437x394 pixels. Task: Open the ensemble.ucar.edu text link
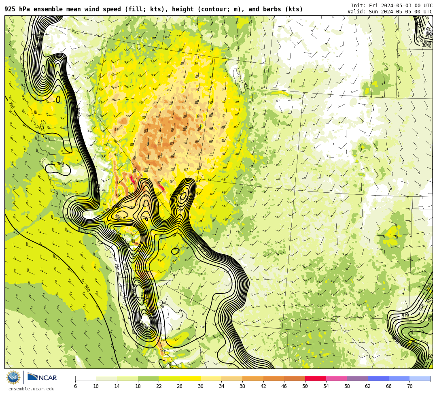click(32, 389)
